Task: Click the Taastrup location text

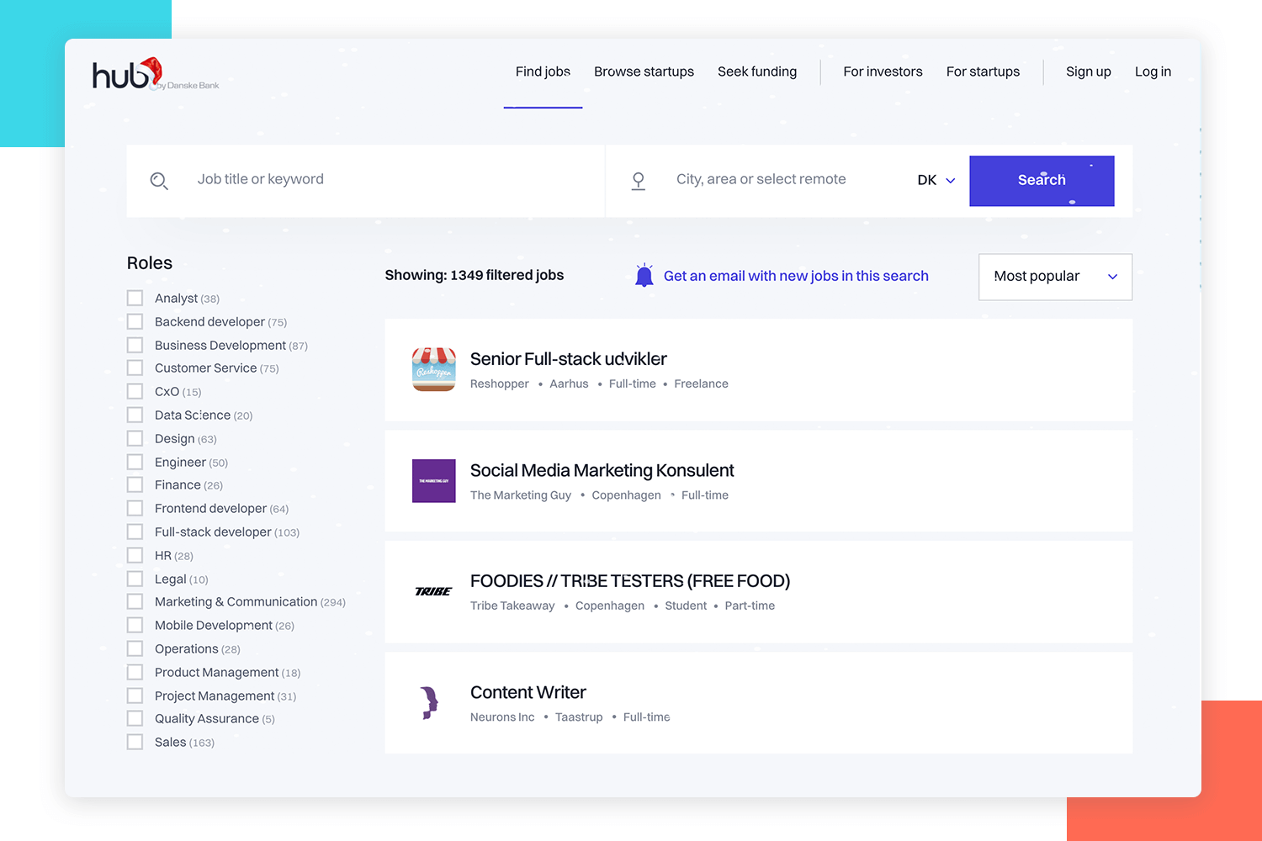Action: [x=579, y=717]
